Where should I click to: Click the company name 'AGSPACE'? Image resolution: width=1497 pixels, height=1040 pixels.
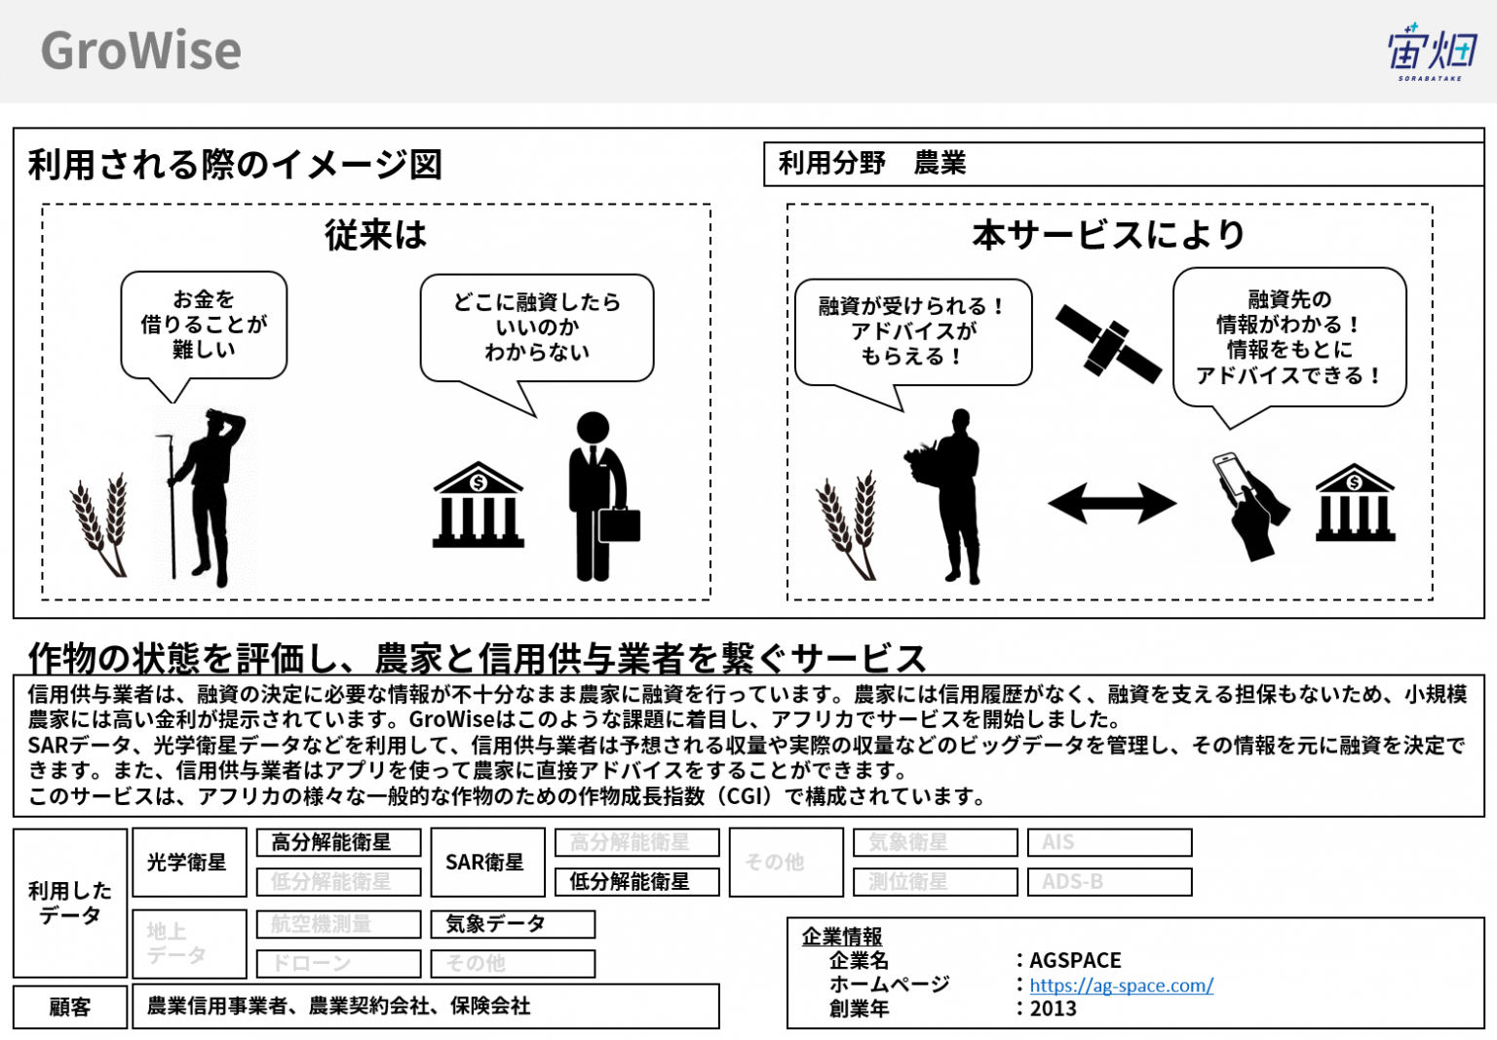pos(1076,960)
